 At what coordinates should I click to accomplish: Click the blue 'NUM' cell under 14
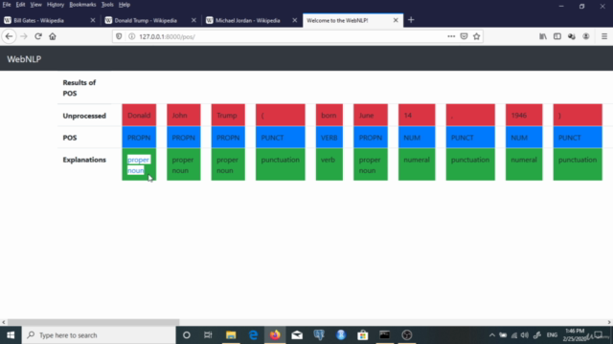(417, 138)
